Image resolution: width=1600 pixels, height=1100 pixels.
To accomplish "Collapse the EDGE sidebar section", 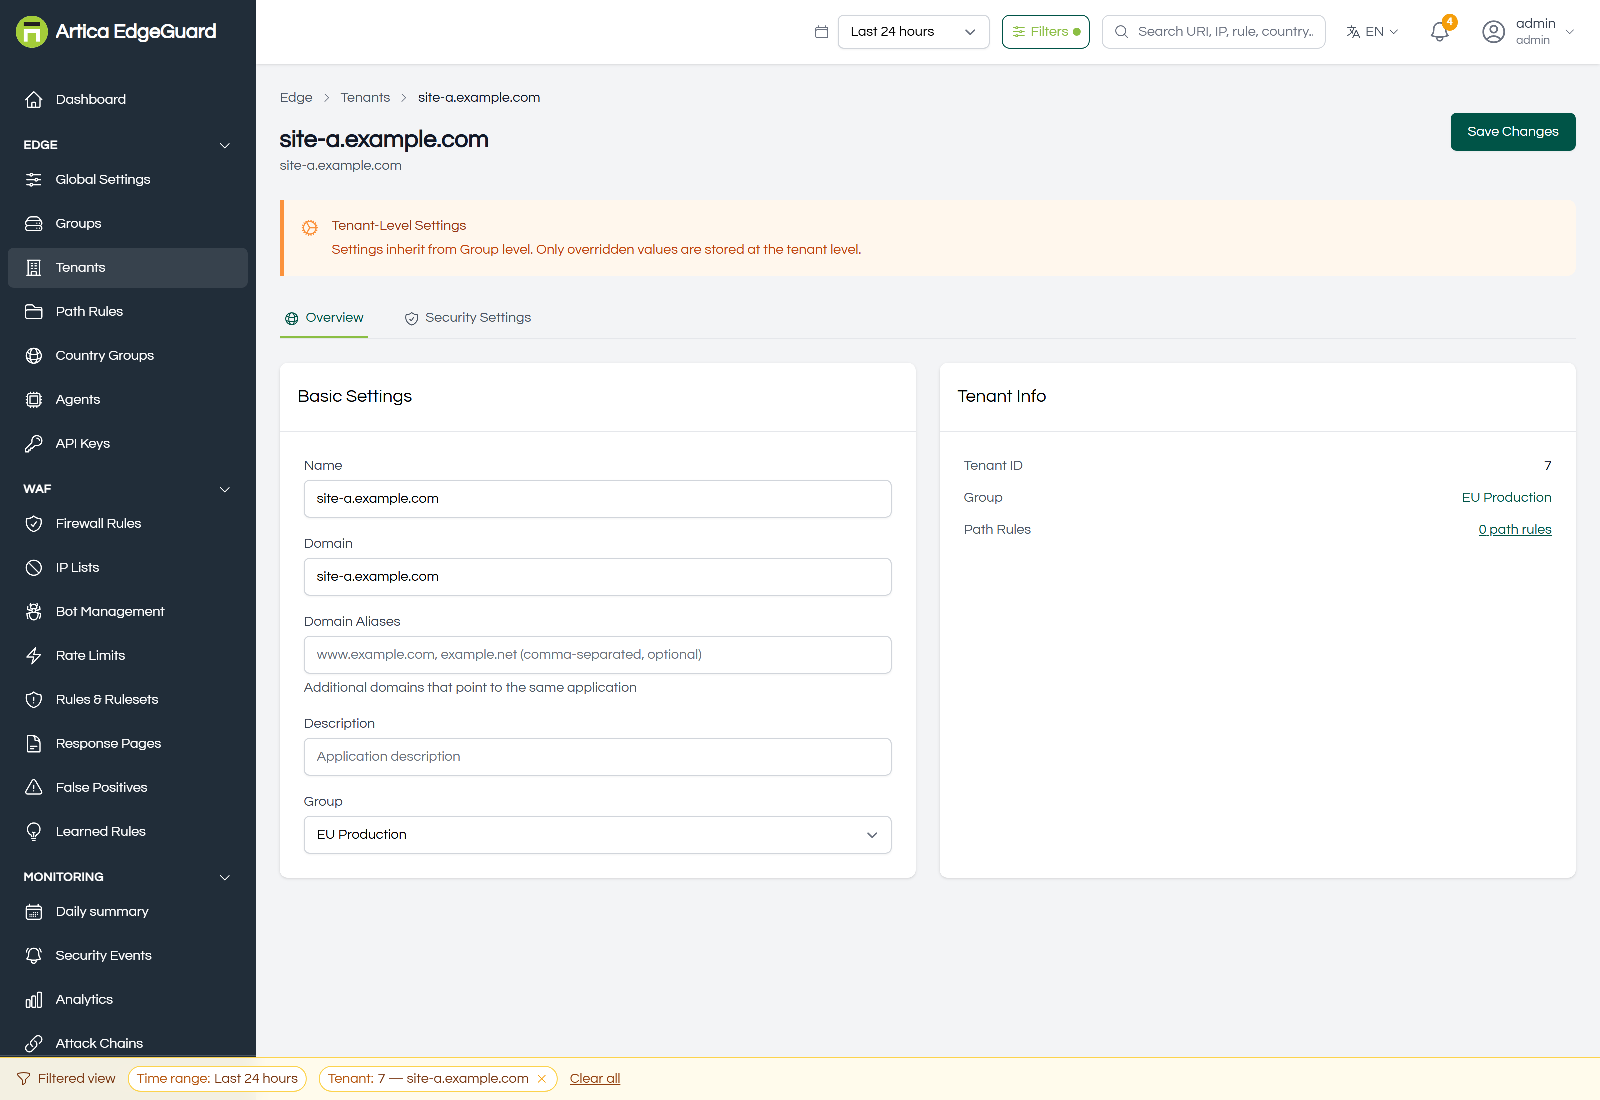I will (x=224, y=145).
